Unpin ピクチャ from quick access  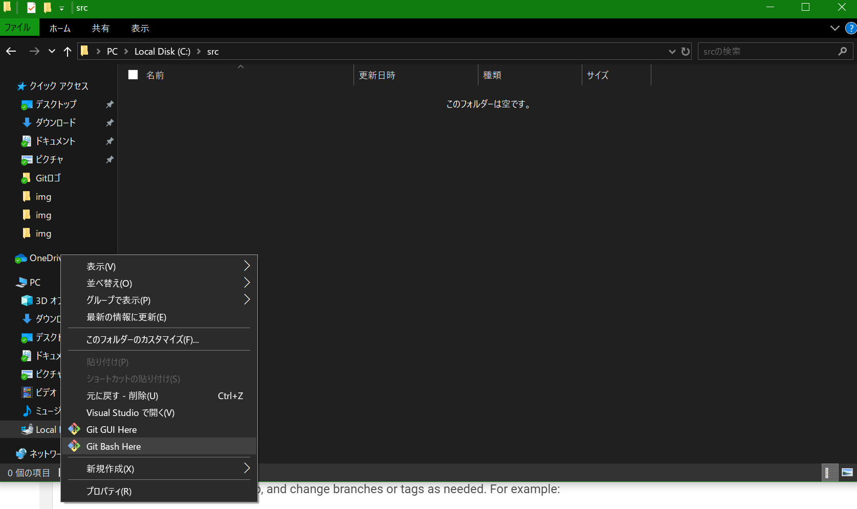coord(109,159)
